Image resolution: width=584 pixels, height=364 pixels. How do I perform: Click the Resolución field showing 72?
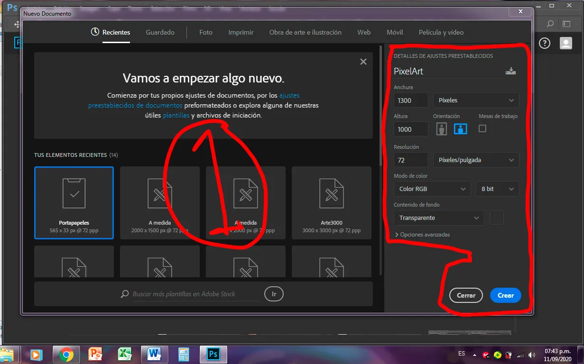tap(411, 160)
